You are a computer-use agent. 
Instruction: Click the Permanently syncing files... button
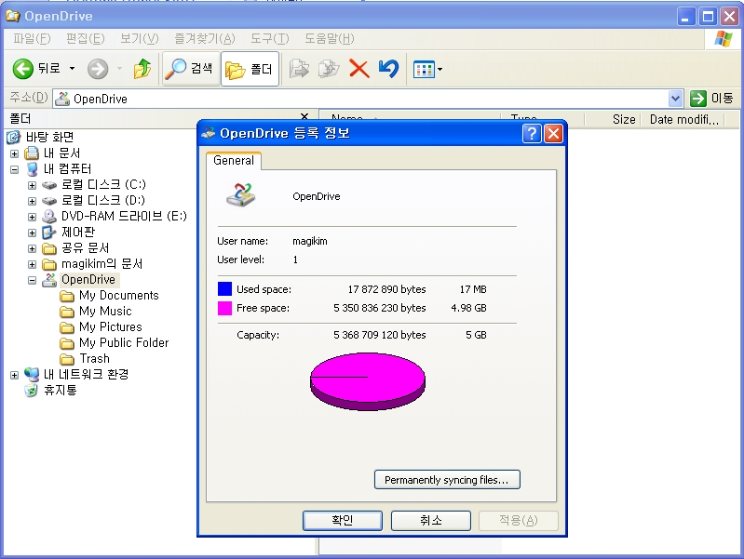tap(447, 479)
